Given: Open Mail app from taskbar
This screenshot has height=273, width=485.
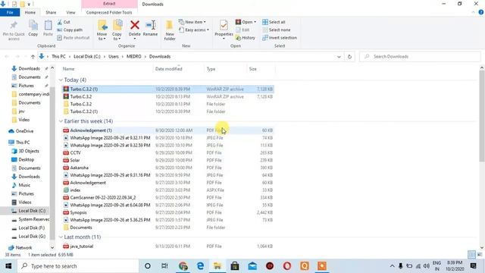Looking at the screenshot, I should pos(252,266).
